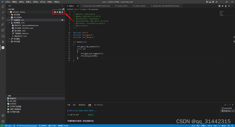Click nRF Terminal Disconnected status item
235x127 pixels.
[x=27, y=126]
